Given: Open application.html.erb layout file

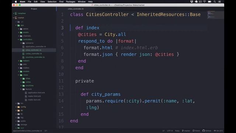Looking at the screenshot, I should [x=36, y=93].
